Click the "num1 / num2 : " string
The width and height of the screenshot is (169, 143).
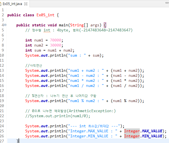(86, 86)
